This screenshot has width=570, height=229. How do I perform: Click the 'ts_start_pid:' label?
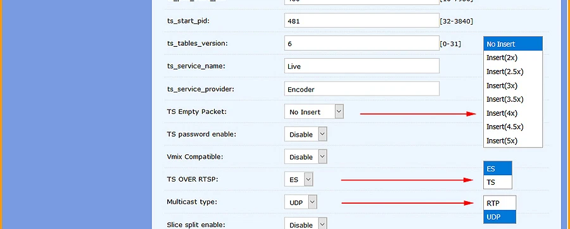(188, 21)
